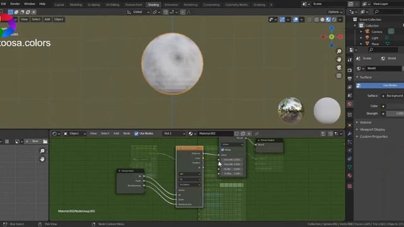Click pan hand in the left image panel
Viewport: 404px width, 227px height.
[x=42, y=159]
